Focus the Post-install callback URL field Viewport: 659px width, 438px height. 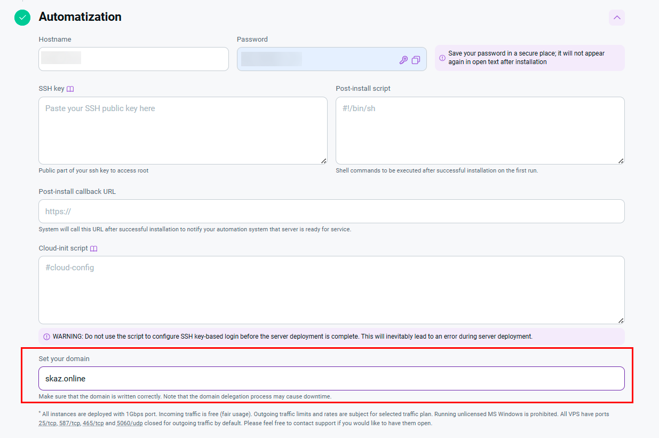click(331, 212)
